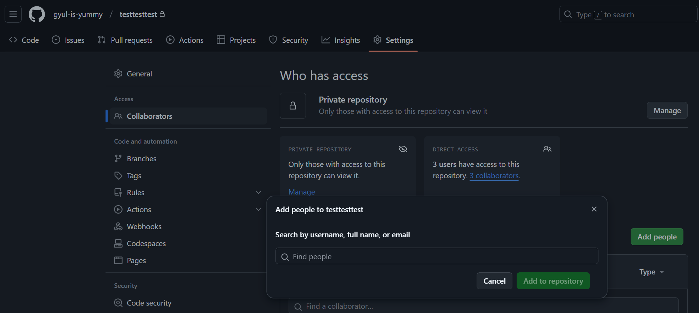Open the Projects tab
This screenshot has width=699, height=313.
[x=236, y=40]
